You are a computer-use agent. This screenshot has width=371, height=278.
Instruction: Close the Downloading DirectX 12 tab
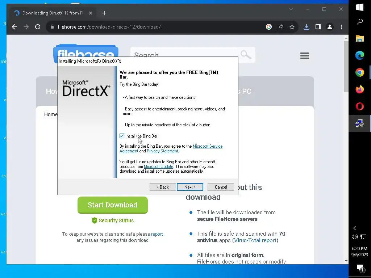pos(90,13)
